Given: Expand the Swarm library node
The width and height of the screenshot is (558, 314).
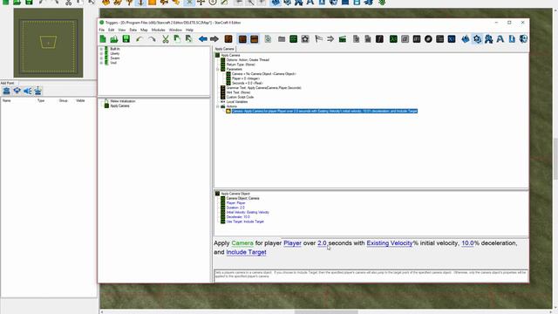Looking at the screenshot, I should click(x=101, y=58).
